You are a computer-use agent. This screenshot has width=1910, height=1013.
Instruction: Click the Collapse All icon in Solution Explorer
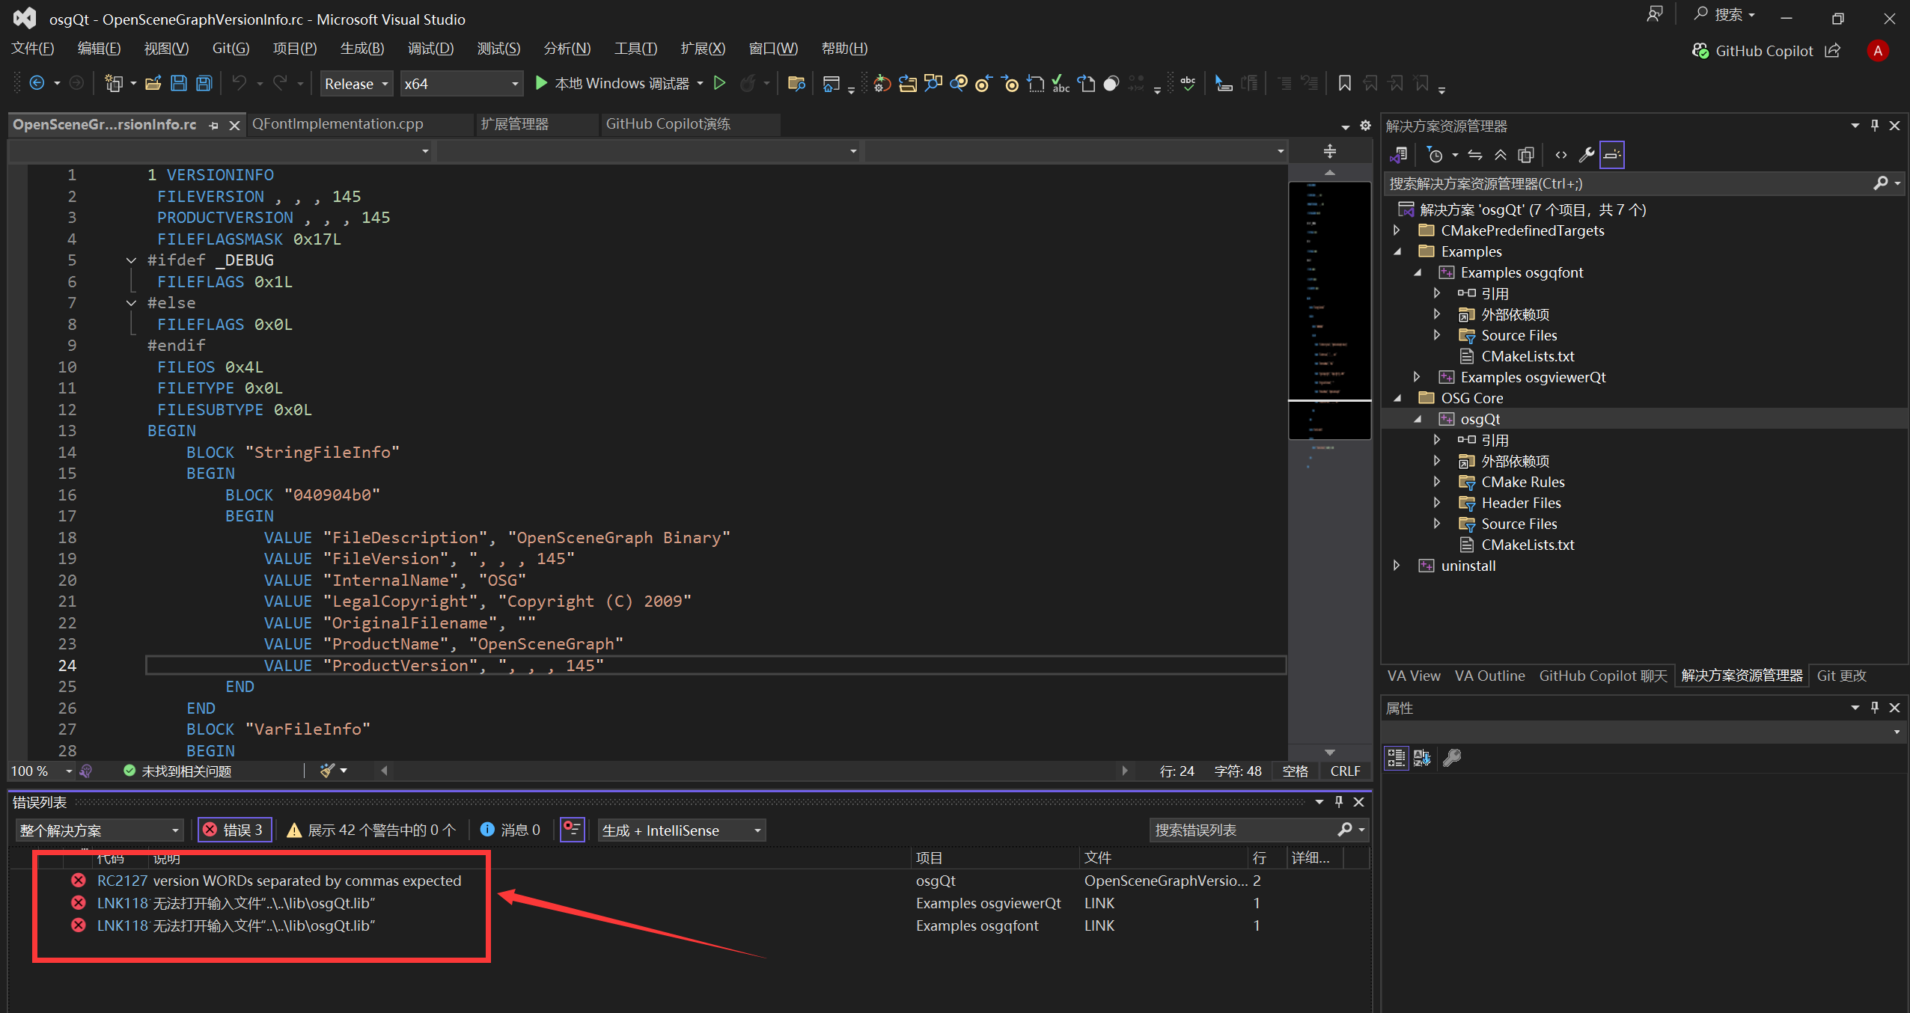click(x=1501, y=155)
